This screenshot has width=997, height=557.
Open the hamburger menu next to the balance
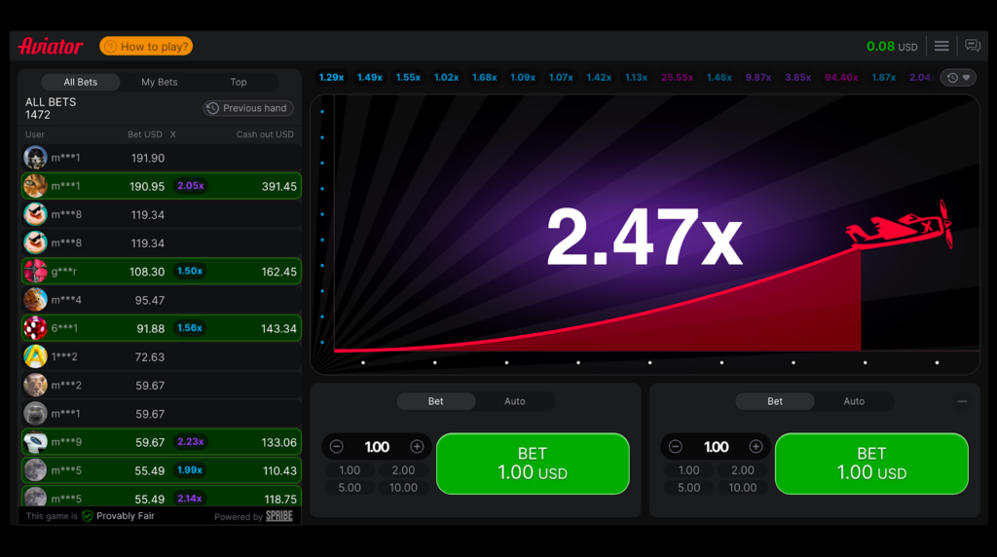(942, 46)
